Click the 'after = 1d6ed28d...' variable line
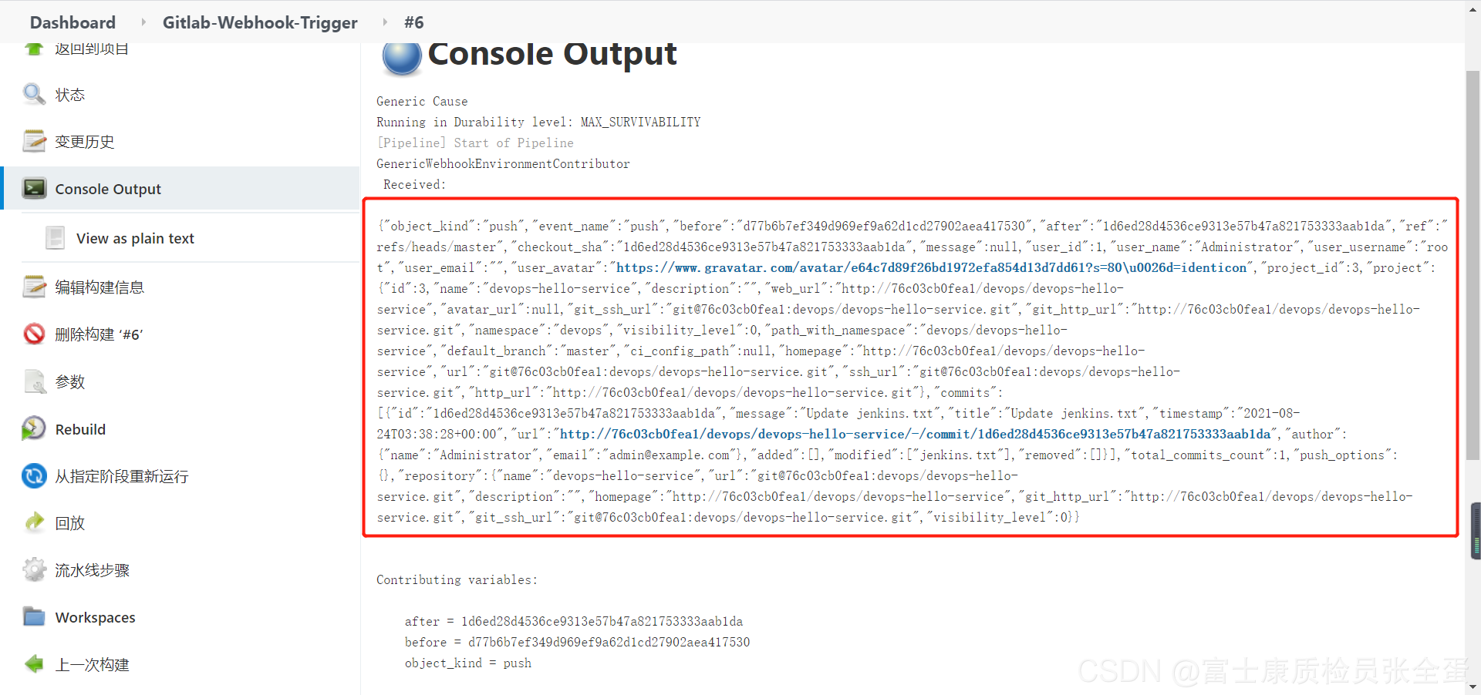 tap(574, 621)
